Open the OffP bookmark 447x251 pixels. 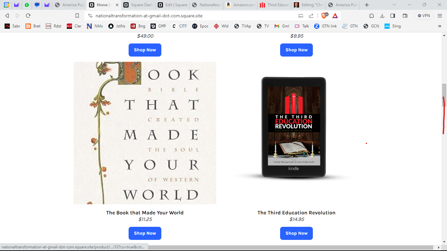[158, 26]
